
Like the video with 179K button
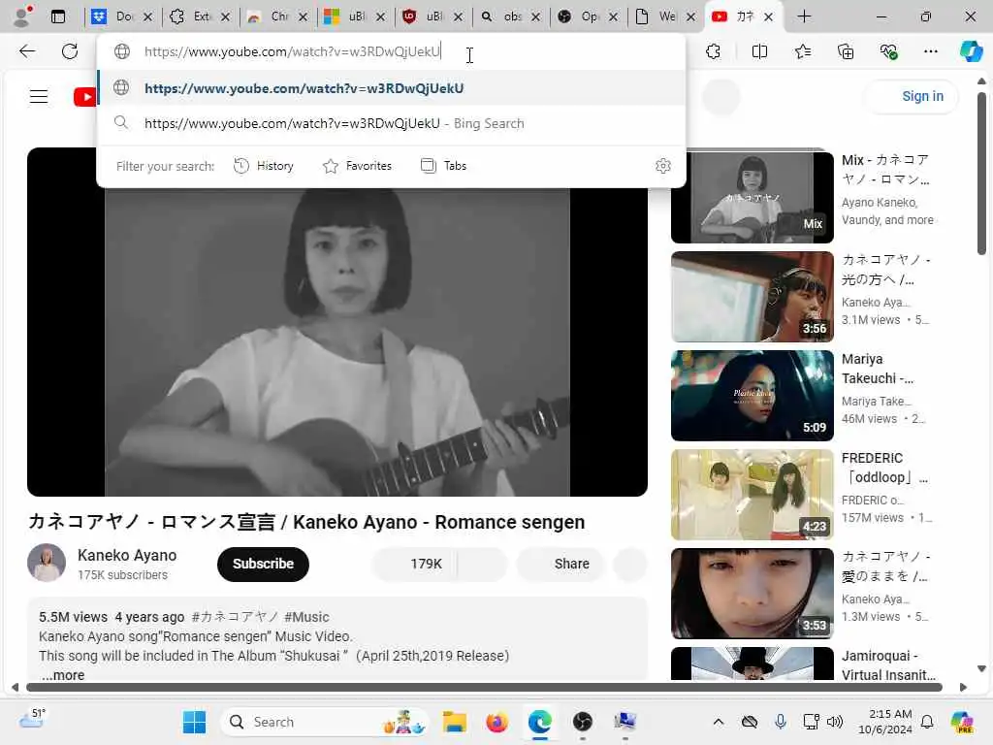pos(415,564)
